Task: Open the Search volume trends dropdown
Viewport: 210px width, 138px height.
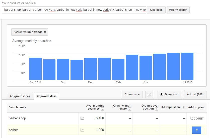Action: tap(30, 32)
